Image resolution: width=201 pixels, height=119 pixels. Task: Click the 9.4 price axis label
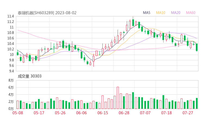tap(11, 71)
